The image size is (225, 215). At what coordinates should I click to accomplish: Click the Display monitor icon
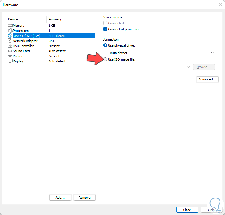pyautogui.click(x=10, y=61)
